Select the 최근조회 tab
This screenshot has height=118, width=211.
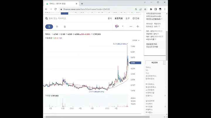[154, 63]
